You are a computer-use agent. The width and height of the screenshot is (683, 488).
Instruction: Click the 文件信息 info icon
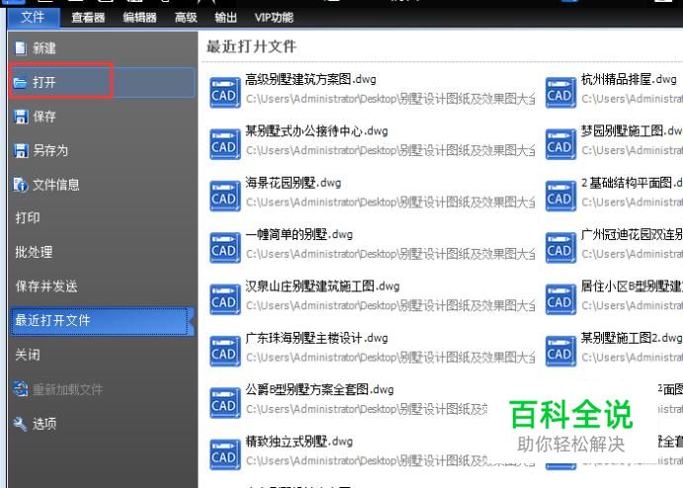point(20,185)
